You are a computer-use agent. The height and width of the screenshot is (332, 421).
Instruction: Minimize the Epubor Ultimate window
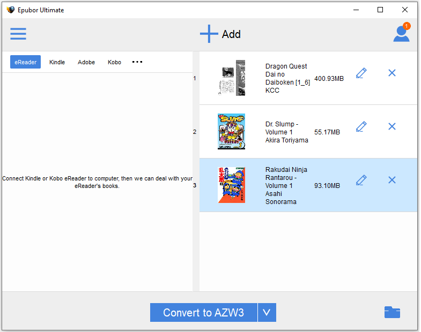pos(356,10)
